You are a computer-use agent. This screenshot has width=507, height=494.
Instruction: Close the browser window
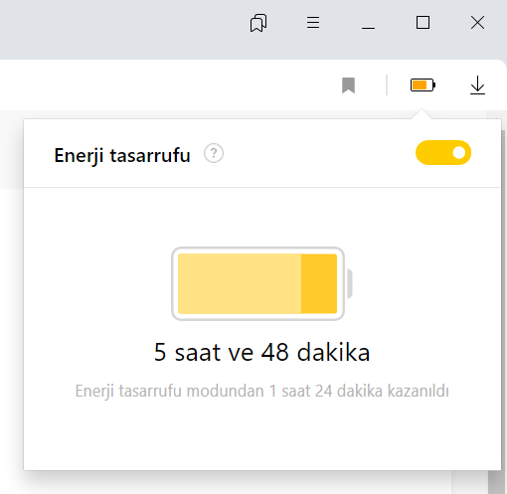477,23
